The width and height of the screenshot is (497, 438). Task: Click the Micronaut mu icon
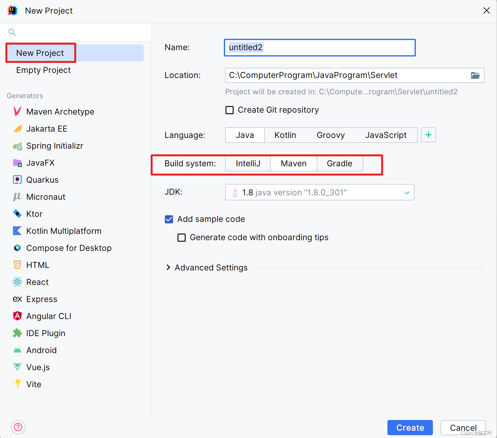point(17,197)
